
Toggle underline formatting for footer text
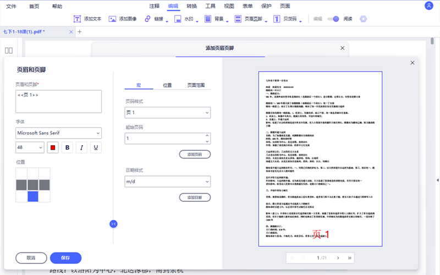96,147
